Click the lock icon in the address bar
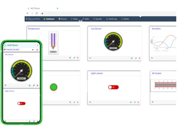This screenshot has height=138, width=184. pos(42,13)
